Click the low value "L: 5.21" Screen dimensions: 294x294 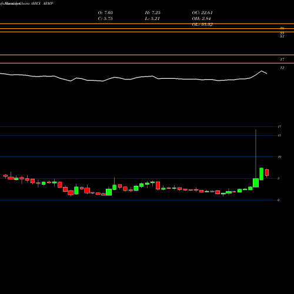point(152,19)
